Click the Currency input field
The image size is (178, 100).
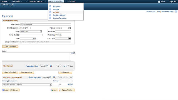[x=57, y=35]
